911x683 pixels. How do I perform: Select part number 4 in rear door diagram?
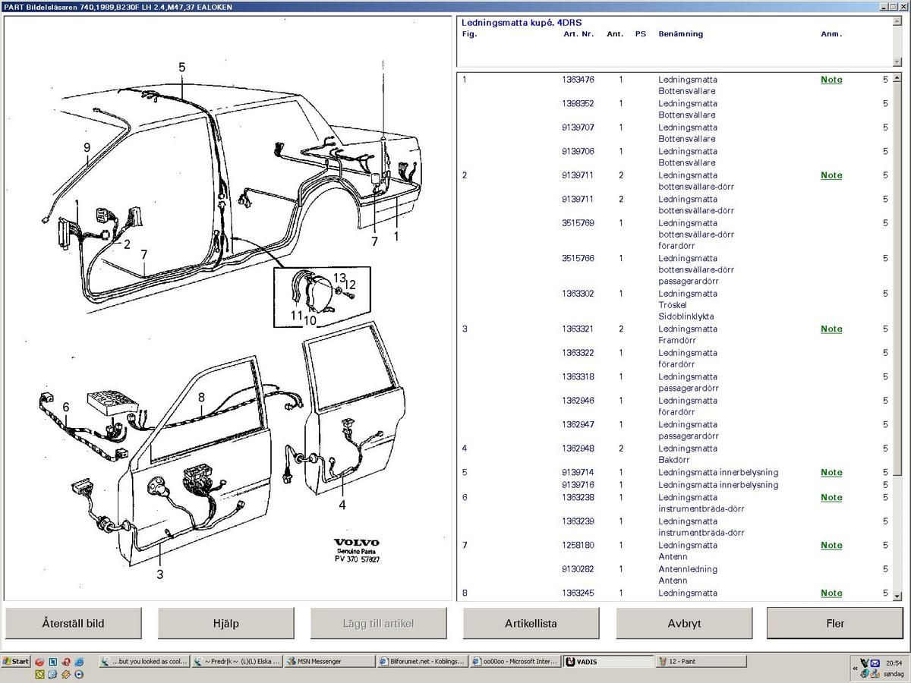pyautogui.click(x=342, y=505)
